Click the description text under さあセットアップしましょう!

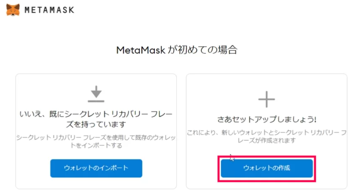(266, 137)
